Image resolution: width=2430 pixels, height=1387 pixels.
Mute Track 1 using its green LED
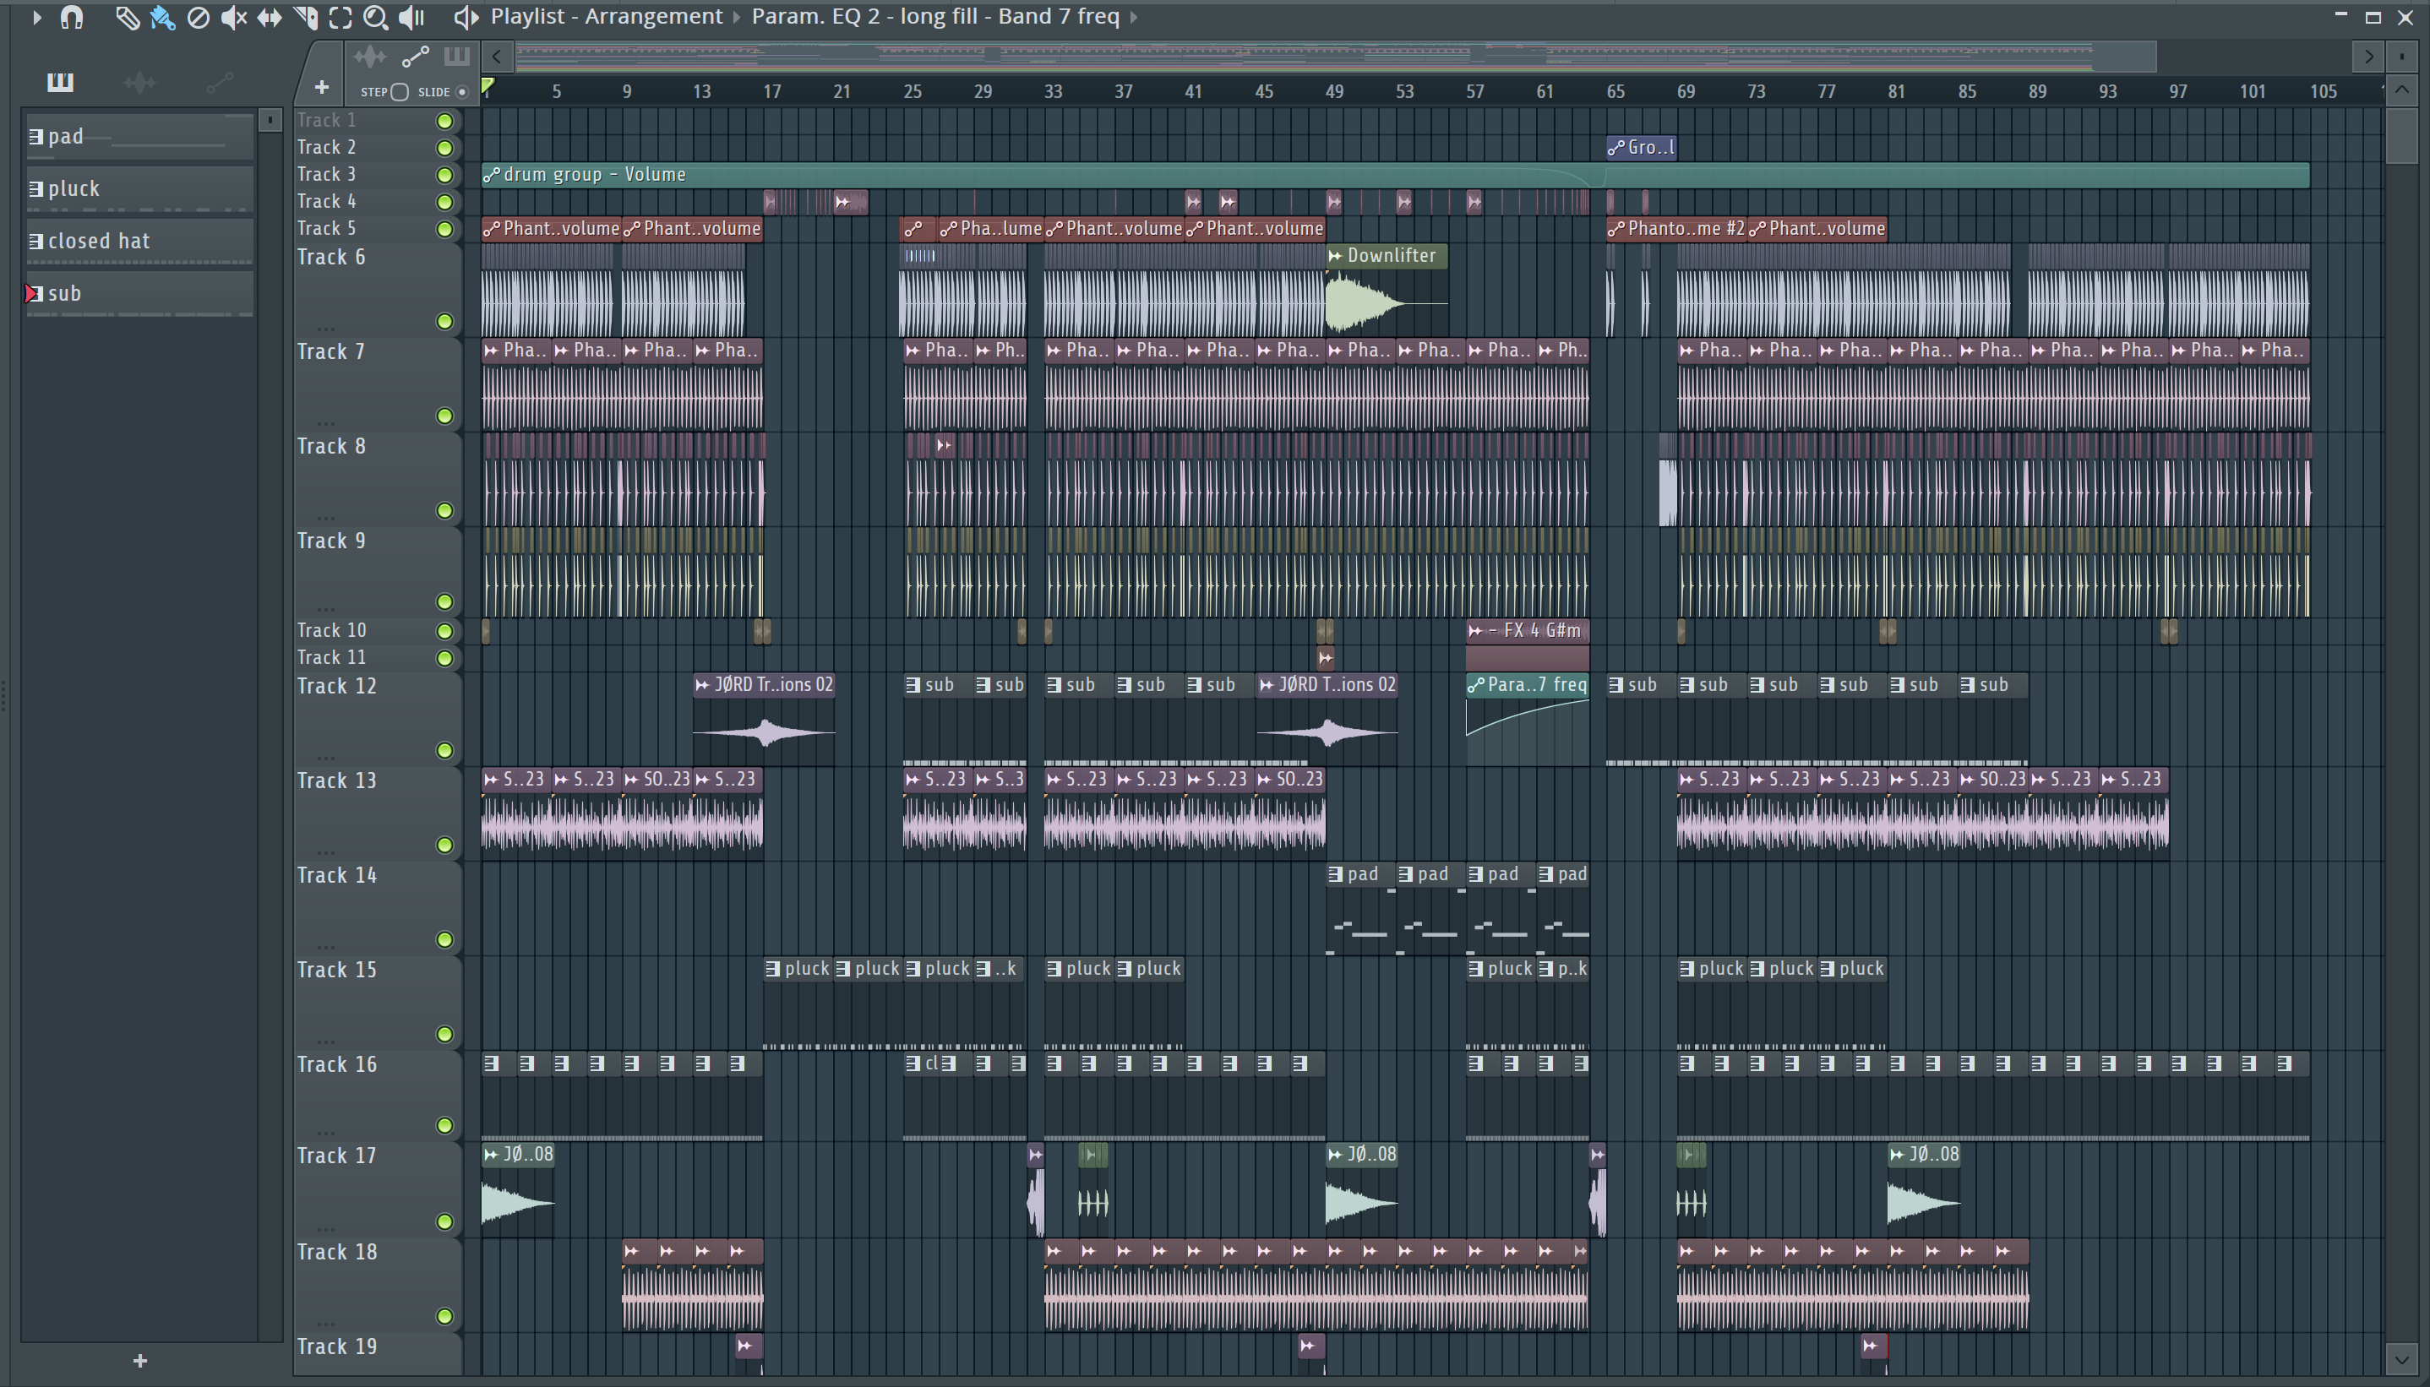click(x=444, y=121)
